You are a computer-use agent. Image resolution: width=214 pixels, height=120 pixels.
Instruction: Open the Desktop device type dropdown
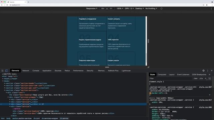pyautogui.click(x=139, y=8)
